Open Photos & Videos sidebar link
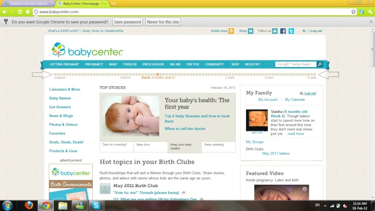 pos(63,124)
